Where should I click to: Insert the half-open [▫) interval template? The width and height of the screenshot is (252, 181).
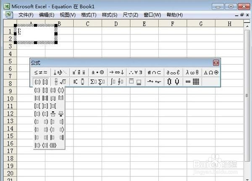(37, 114)
